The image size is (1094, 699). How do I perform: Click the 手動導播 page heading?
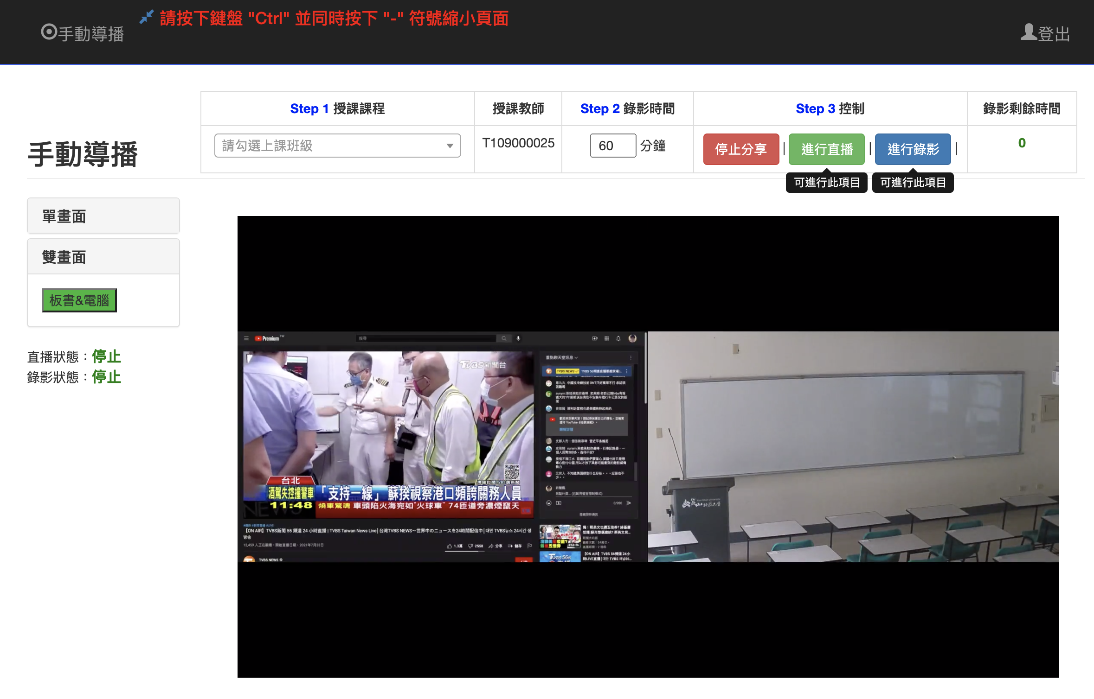pyautogui.click(x=83, y=154)
